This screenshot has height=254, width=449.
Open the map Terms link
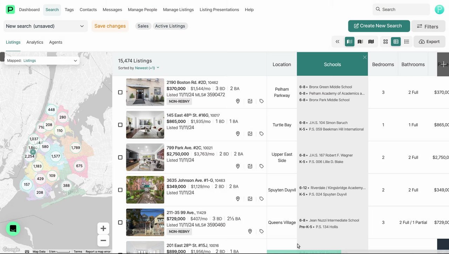(x=78, y=252)
